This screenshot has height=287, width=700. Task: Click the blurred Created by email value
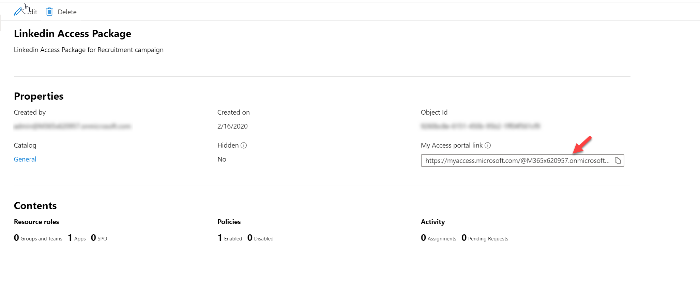coord(72,126)
